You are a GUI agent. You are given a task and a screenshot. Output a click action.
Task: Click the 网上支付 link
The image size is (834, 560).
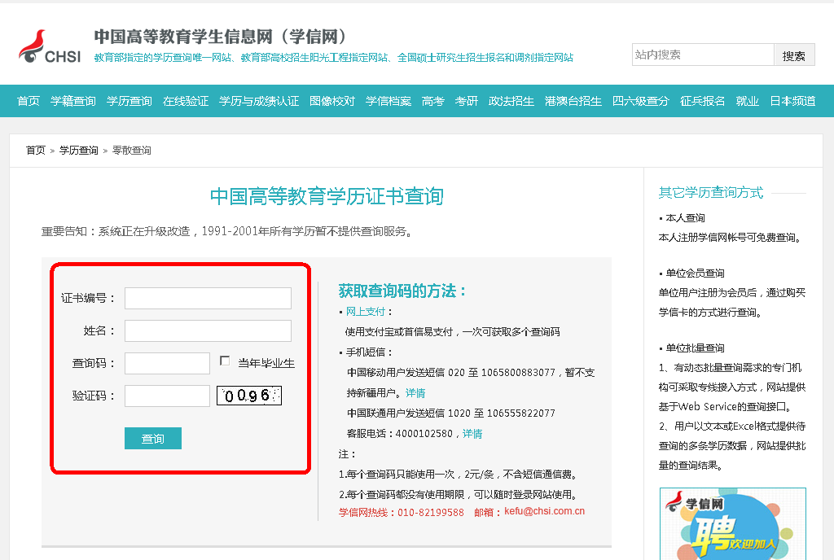[365, 312]
